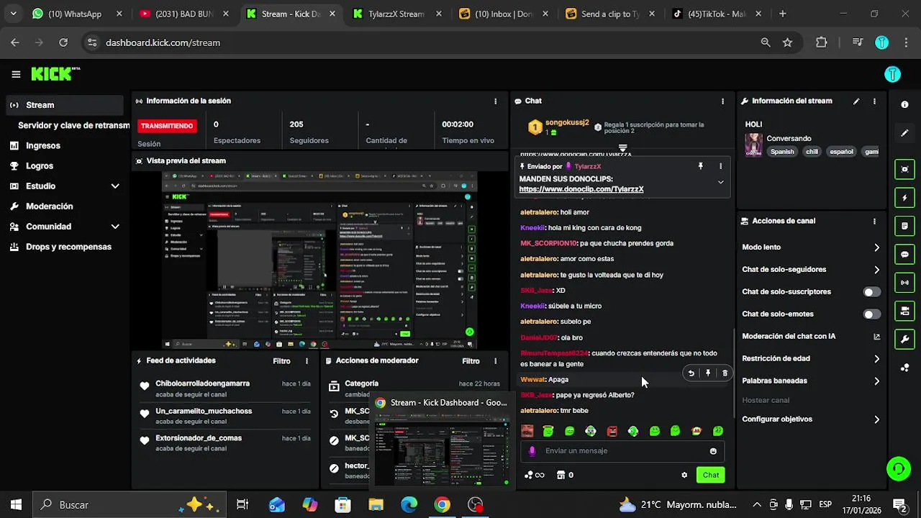Toggle the chat bubble icon in the right sidebar
This screenshot has height=518, width=921.
point(904,254)
